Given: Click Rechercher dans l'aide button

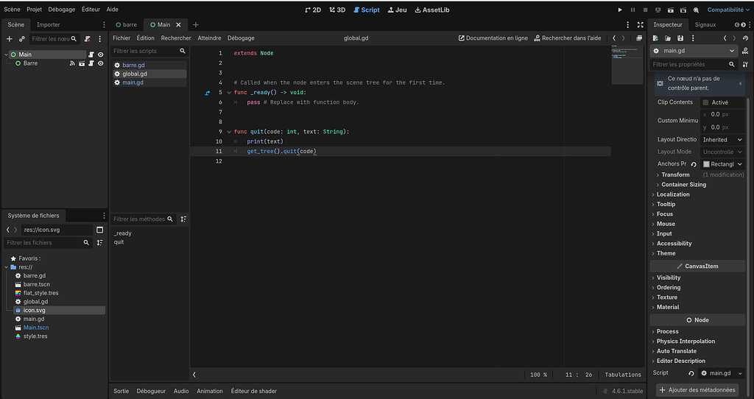Looking at the screenshot, I should click(568, 38).
